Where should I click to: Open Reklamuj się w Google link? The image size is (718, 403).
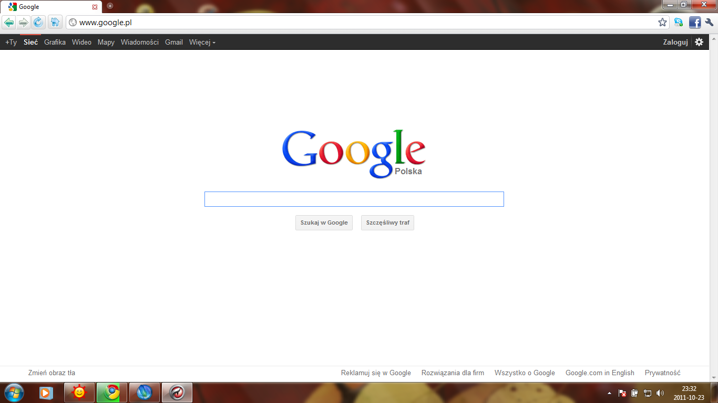[x=376, y=373]
